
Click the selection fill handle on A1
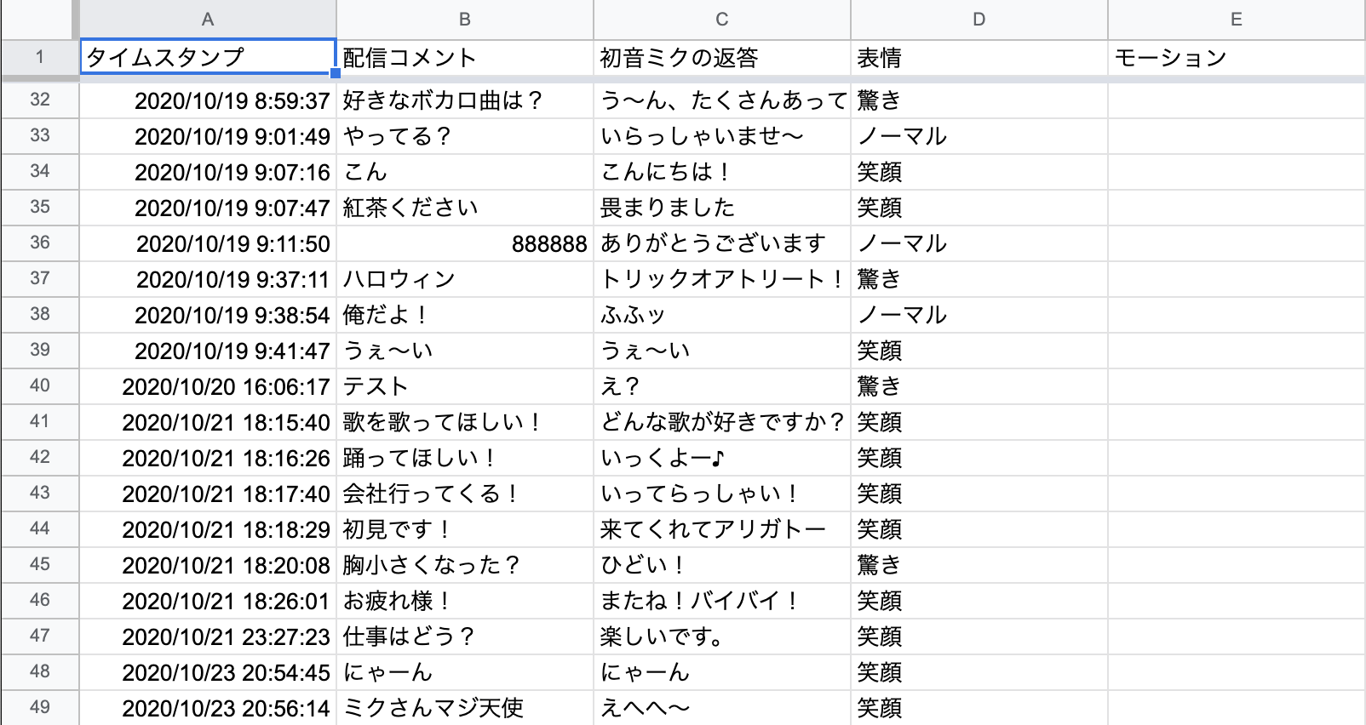336,73
